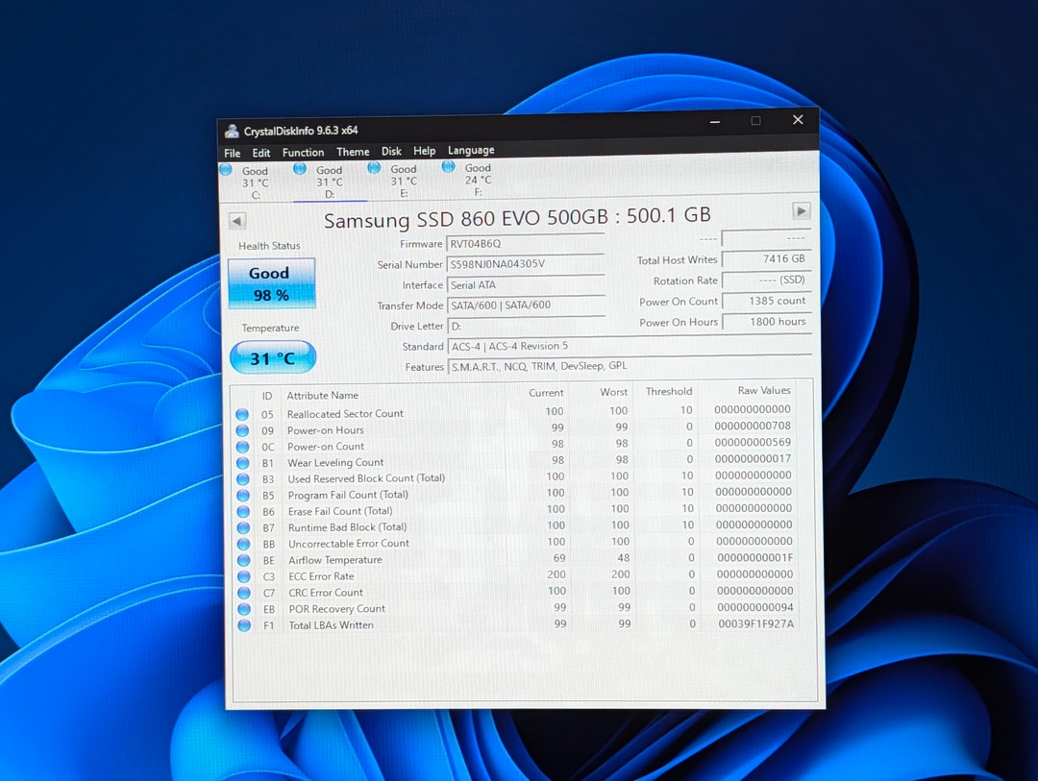Click the Raw Values column header
Viewport: 1038px width, 781px height.
click(x=764, y=390)
